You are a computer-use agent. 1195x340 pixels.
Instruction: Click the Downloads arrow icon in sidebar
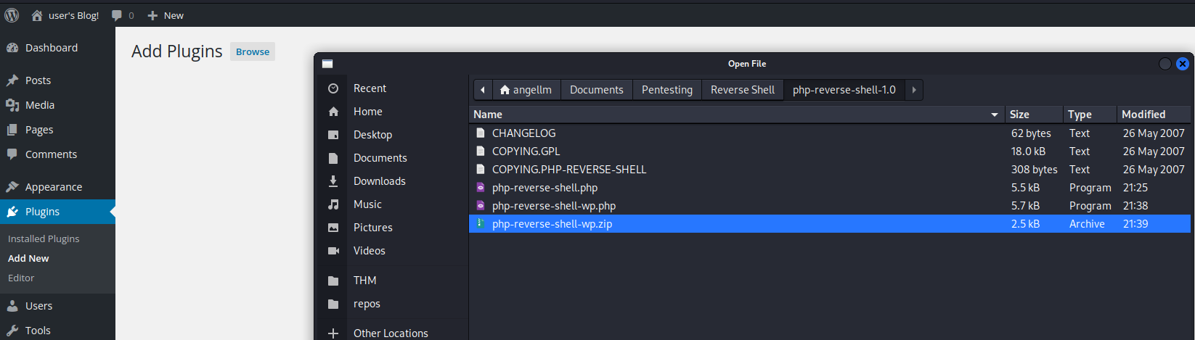333,181
